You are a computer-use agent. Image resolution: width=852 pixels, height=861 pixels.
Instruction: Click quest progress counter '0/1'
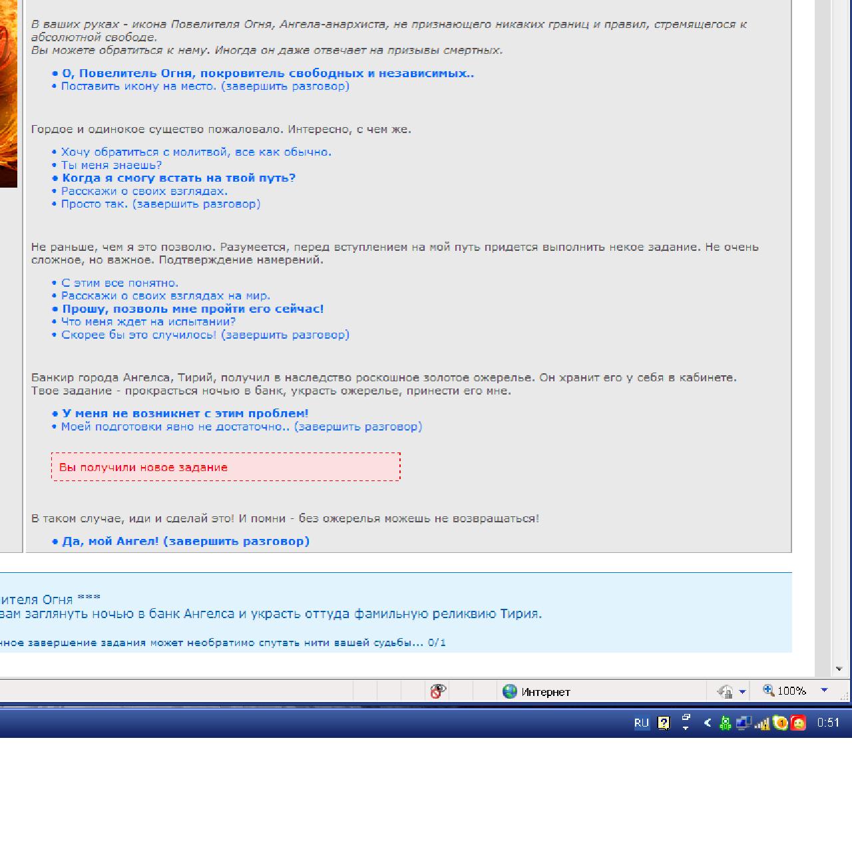pos(437,643)
